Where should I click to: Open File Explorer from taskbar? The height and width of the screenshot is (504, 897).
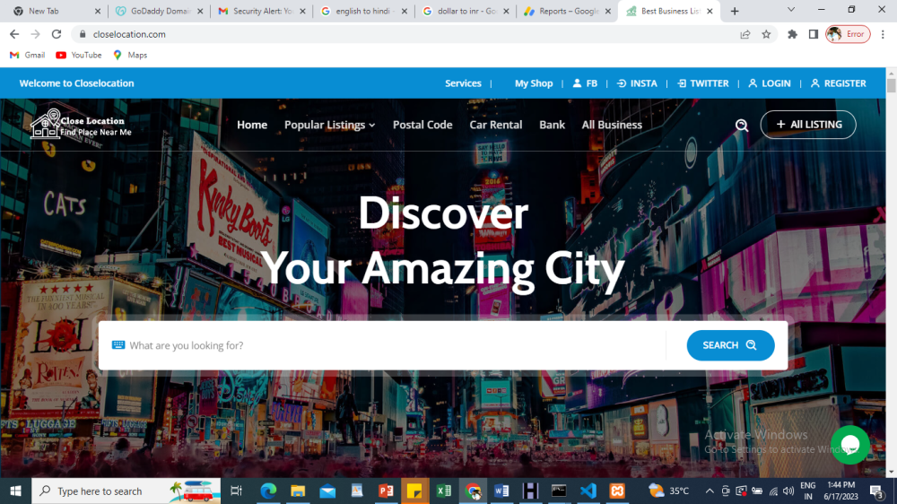pos(298,491)
